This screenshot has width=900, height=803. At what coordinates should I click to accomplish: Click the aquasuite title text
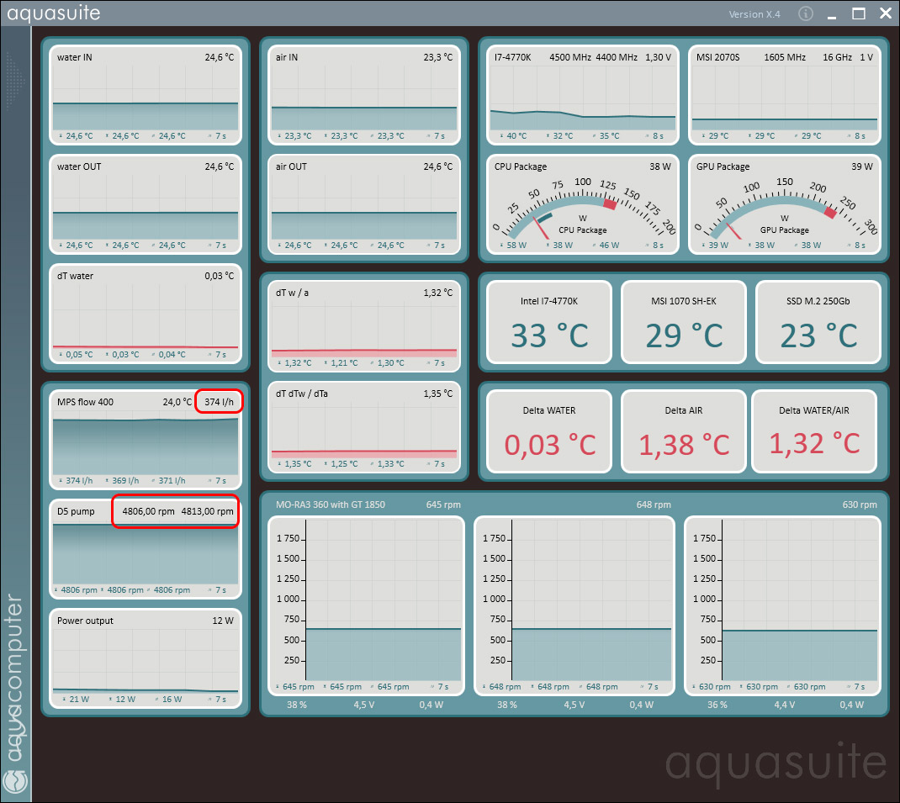tap(53, 13)
